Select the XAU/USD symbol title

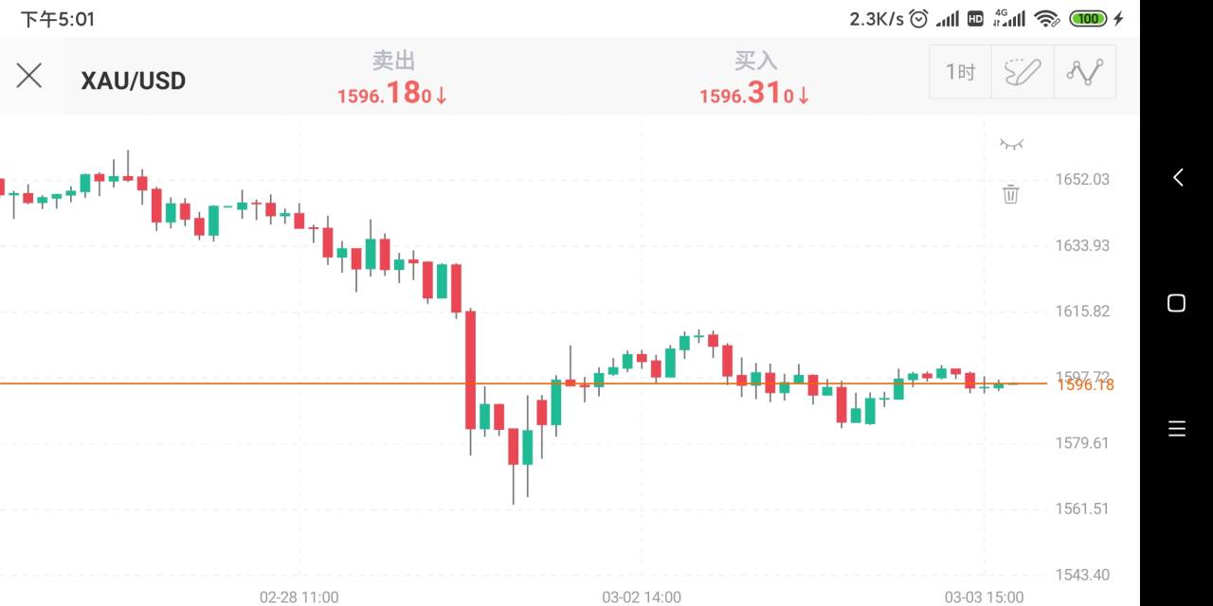[134, 80]
